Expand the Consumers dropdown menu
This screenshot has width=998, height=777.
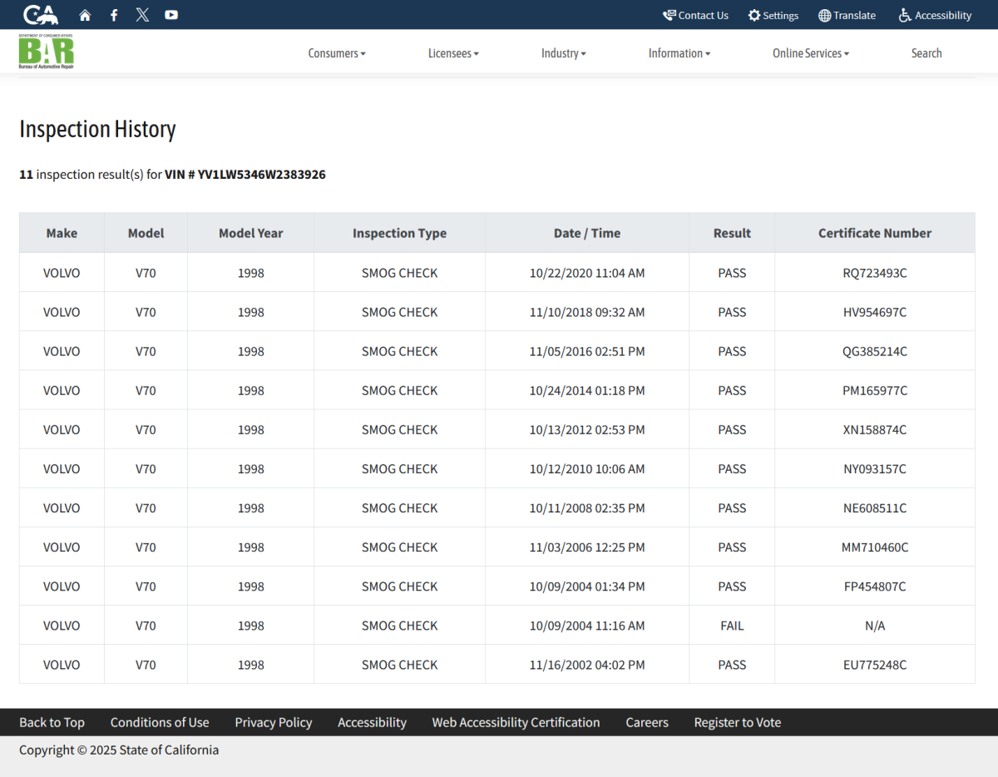(x=336, y=53)
